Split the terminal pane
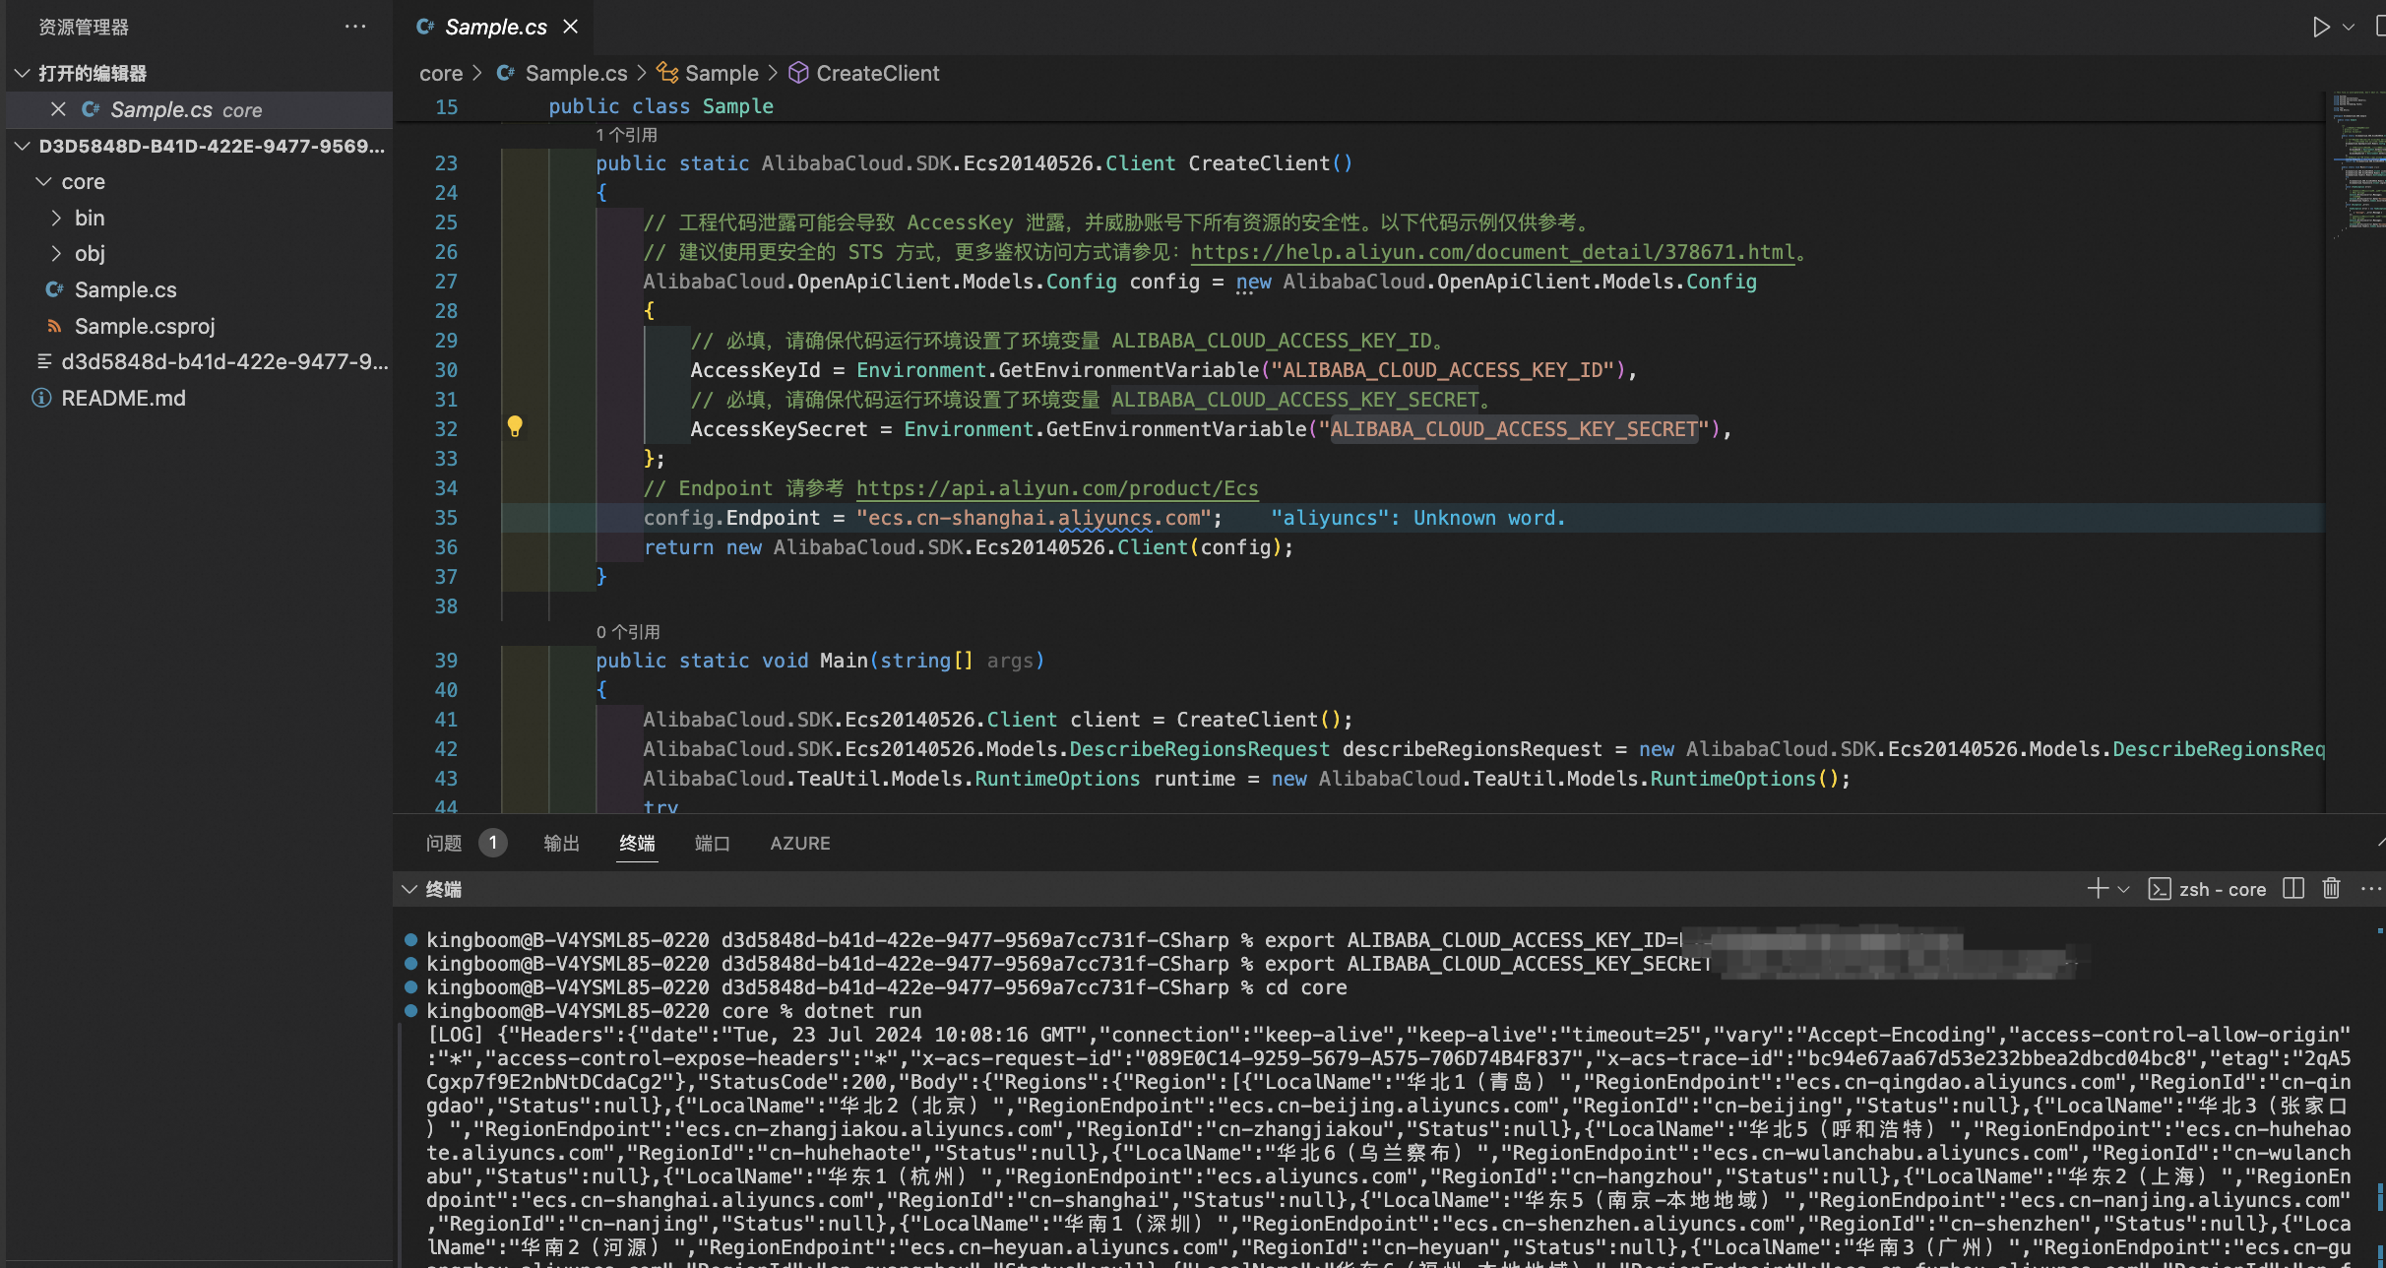This screenshot has width=2386, height=1268. [2293, 889]
